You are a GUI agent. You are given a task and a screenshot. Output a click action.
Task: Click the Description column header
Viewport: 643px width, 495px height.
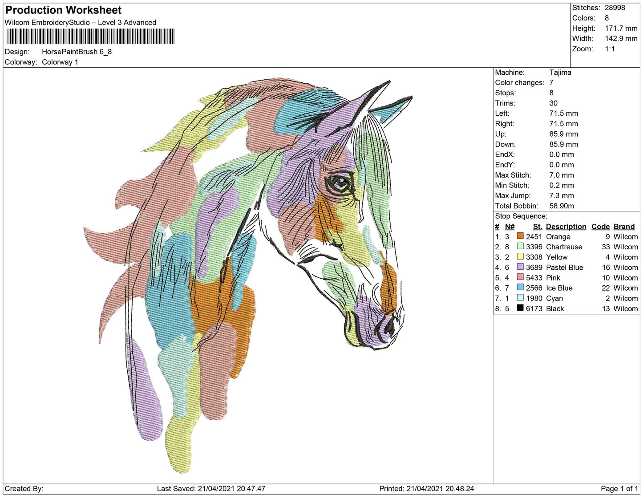[x=566, y=227]
